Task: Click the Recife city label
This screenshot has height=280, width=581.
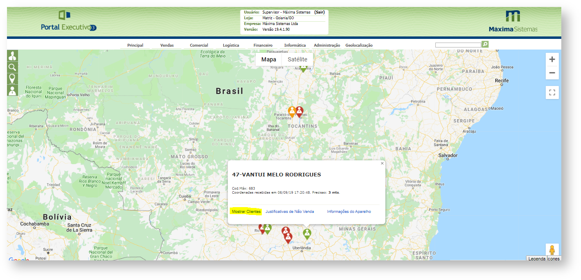Action: (x=501, y=81)
